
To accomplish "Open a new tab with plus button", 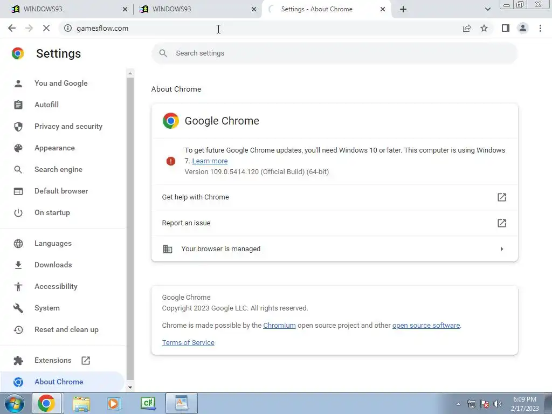I will (x=403, y=9).
